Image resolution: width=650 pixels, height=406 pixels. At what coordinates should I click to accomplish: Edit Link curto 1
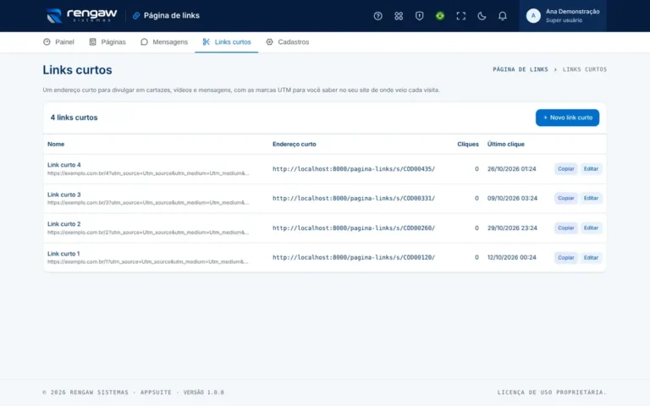[x=591, y=257]
